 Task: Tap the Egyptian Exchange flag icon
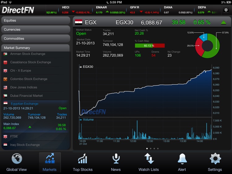[6, 103]
